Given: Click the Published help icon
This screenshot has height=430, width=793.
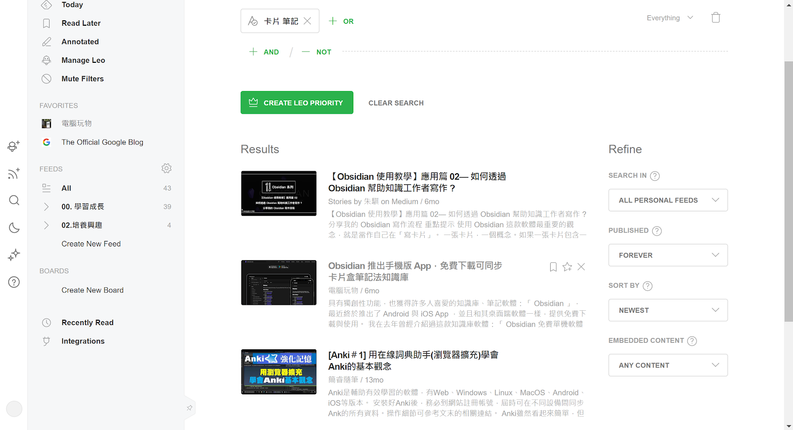Looking at the screenshot, I should point(657,231).
